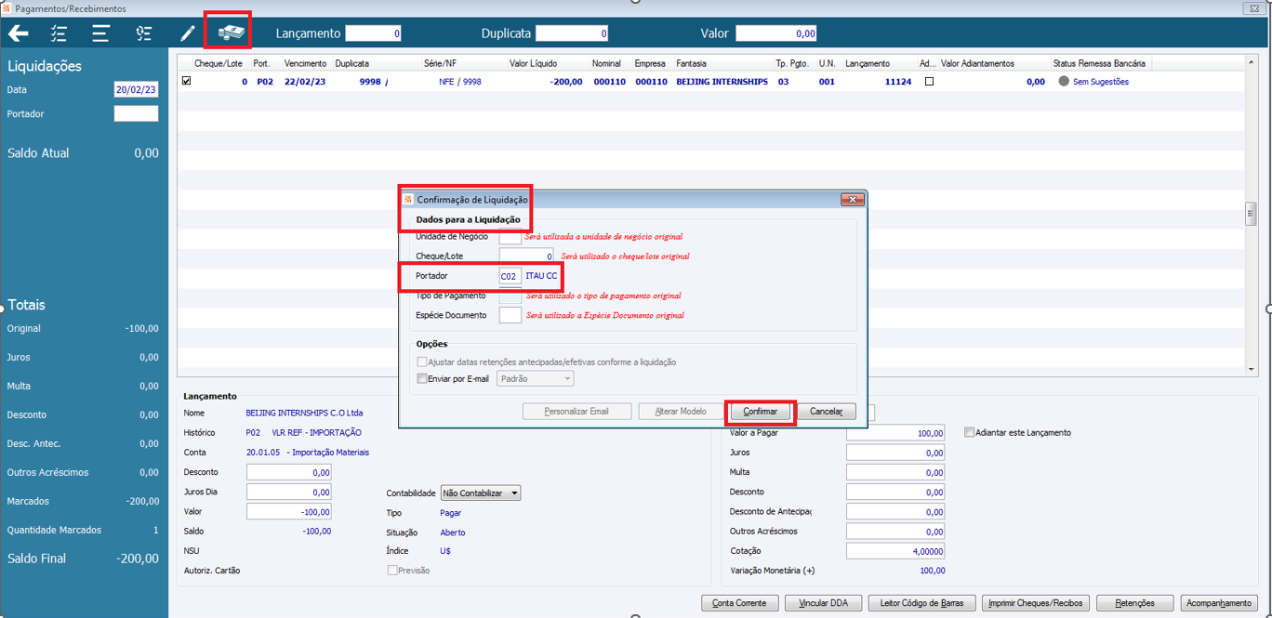Click the Pagamentos/Recebimentos title bar app icon
The width and height of the screenshot is (1272, 618).
point(7,7)
